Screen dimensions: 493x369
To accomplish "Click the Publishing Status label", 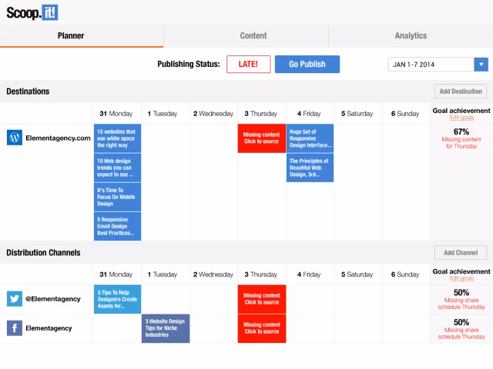I will tap(189, 64).
